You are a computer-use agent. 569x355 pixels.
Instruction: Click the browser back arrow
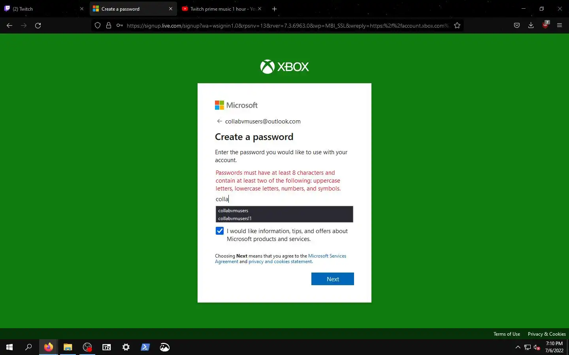9,25
